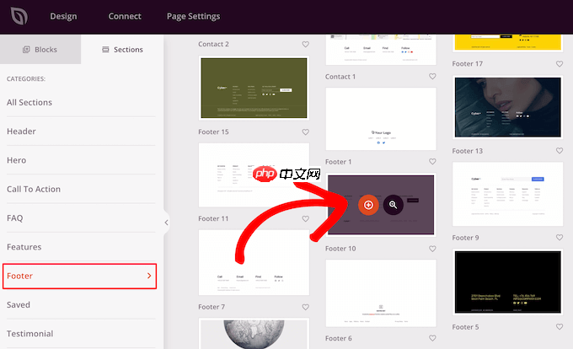Preview Footer 10 with the magnifier icon
Screen dimensions: 573x349
[x=394, y=205]
